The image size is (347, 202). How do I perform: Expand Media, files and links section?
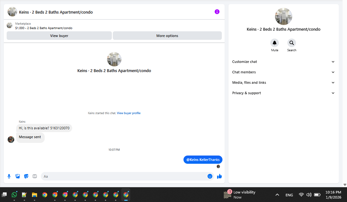tap(283, 83)
